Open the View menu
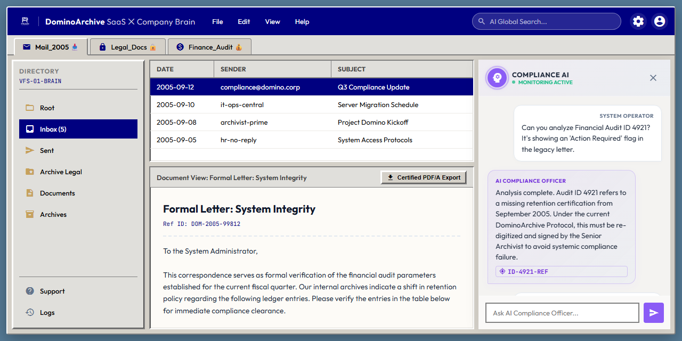Screen dimensions: 682x341 pos(273,22)
